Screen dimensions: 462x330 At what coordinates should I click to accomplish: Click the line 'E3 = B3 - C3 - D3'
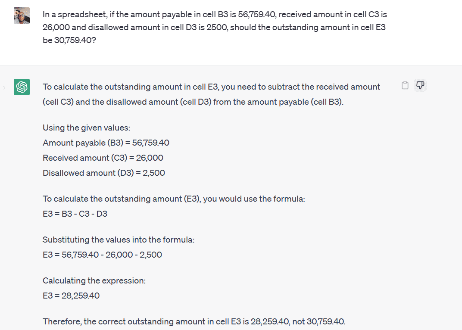click(75, 213)
